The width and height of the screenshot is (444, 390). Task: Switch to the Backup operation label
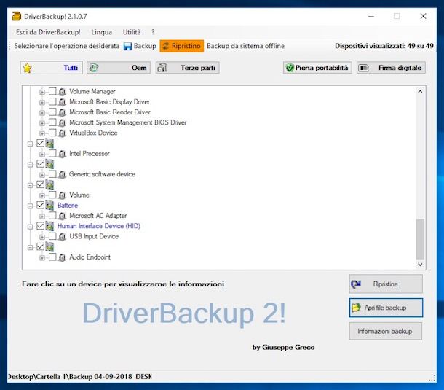[x=145, y=46]
